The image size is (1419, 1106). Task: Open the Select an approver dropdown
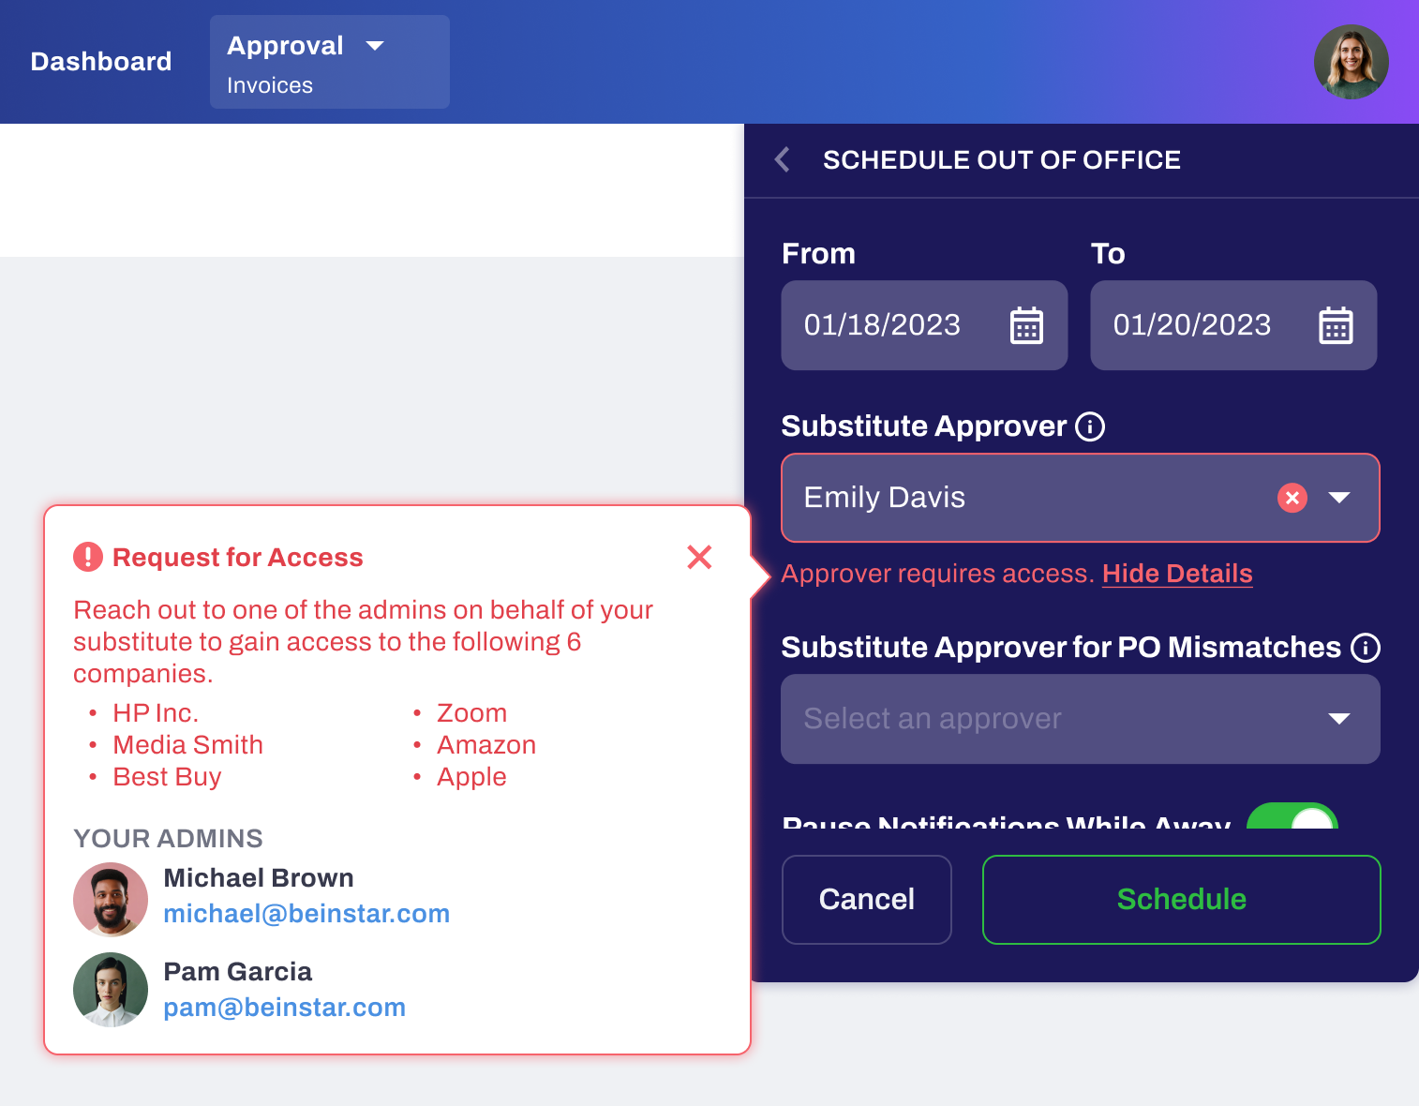click(x=1080, y=719)
